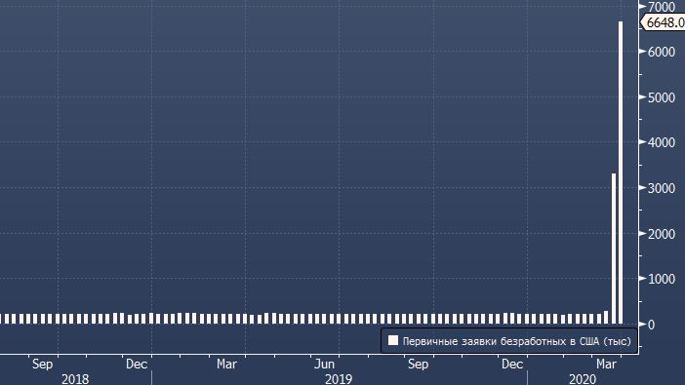Click the 2018 year label

[75, 378]
